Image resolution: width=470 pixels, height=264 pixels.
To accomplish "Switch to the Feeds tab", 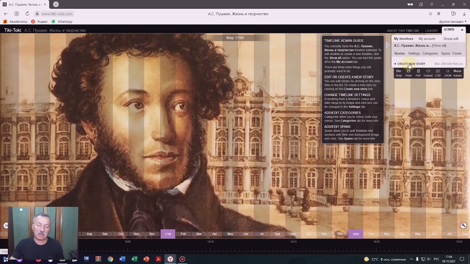I will click(x=457, y=54).
